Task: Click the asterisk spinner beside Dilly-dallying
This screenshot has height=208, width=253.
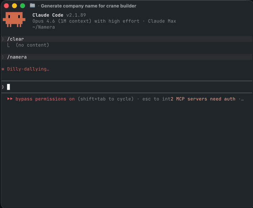Action: click(3, 69)
